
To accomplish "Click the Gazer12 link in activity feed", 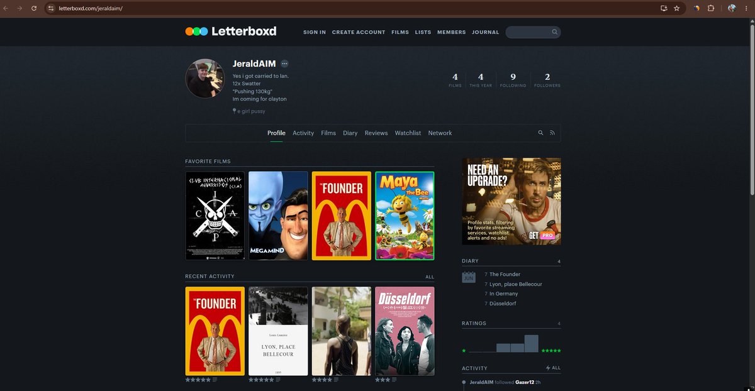I will tap(525, 382).
